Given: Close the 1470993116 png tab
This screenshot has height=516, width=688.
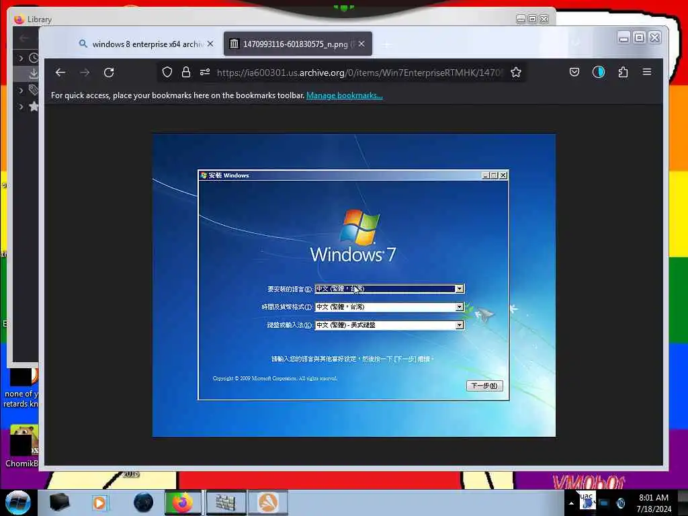Looking at the screenshot, I should pyautogui.click(x=361, y=44).
